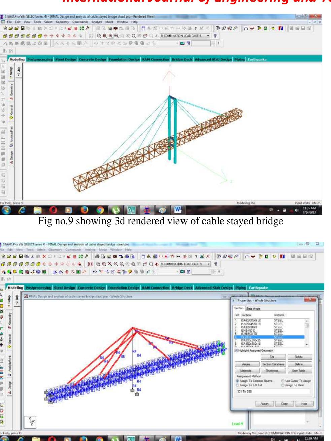Screen dimensions: 331x441
Task: Open blank combo box in lower third toolbar row
Action: tap(168, 272)
